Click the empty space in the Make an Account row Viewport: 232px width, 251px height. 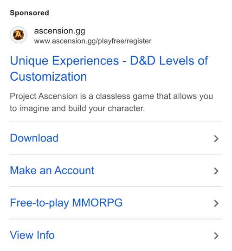coord(154,170)
